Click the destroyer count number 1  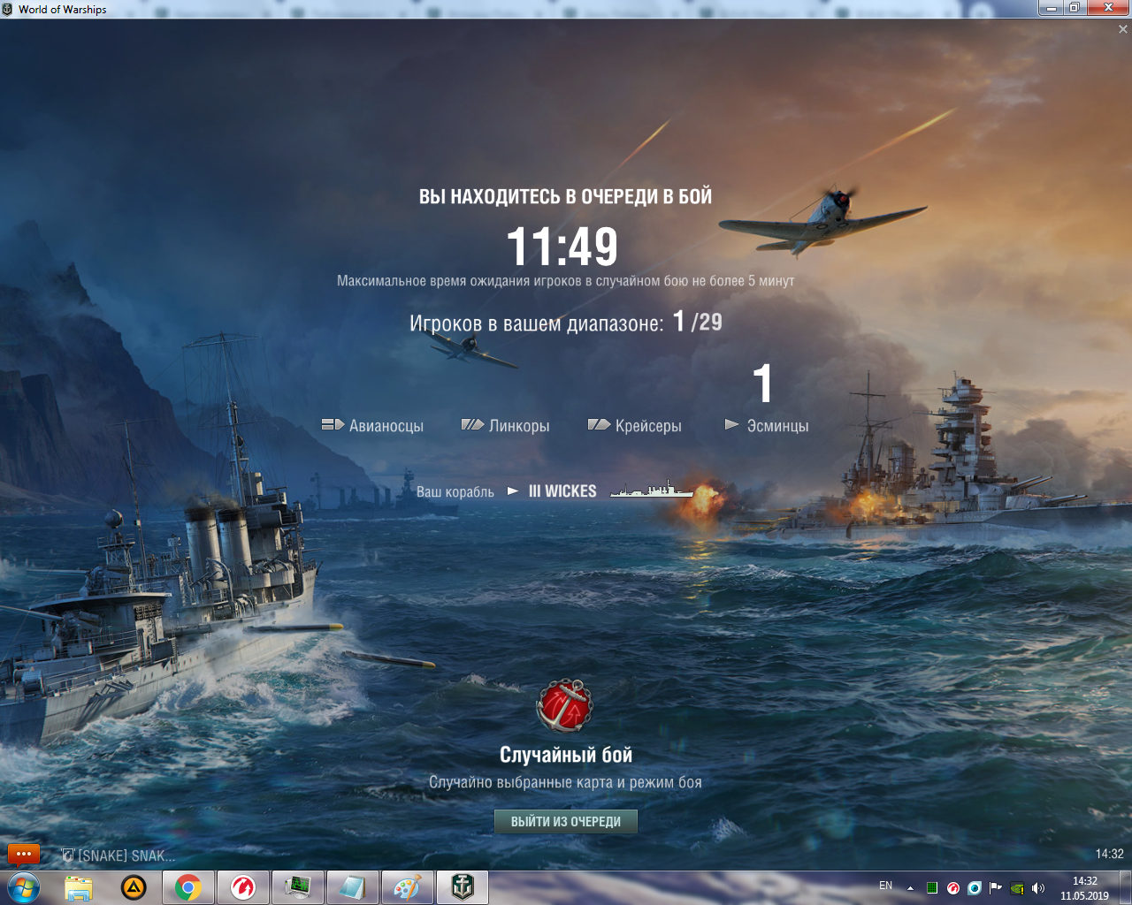[x=762, y=384]
